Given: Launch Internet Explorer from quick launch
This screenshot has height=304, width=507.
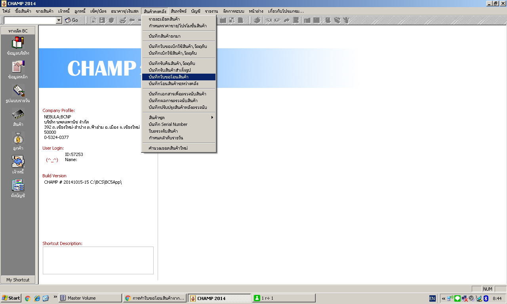Looking at the screenshot, I should (37, 298).
